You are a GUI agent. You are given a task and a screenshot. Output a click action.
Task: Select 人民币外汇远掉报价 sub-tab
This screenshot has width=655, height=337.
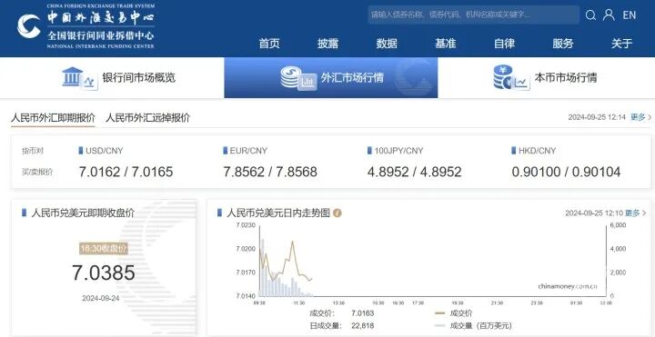coord(148,117)
